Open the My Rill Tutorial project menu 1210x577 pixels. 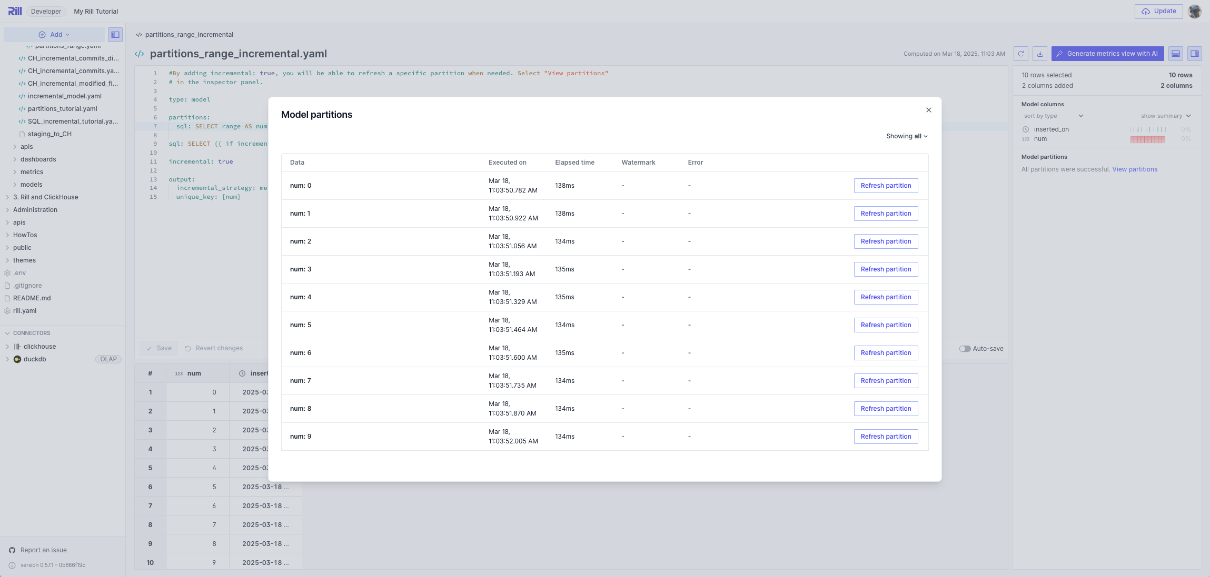[95, 11]
